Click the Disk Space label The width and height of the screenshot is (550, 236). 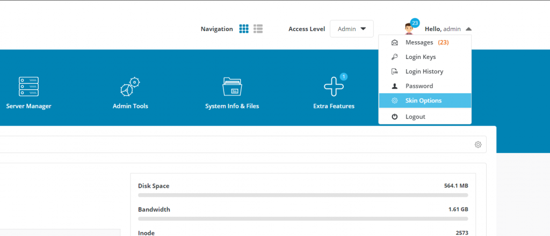(x=154, y=186)
